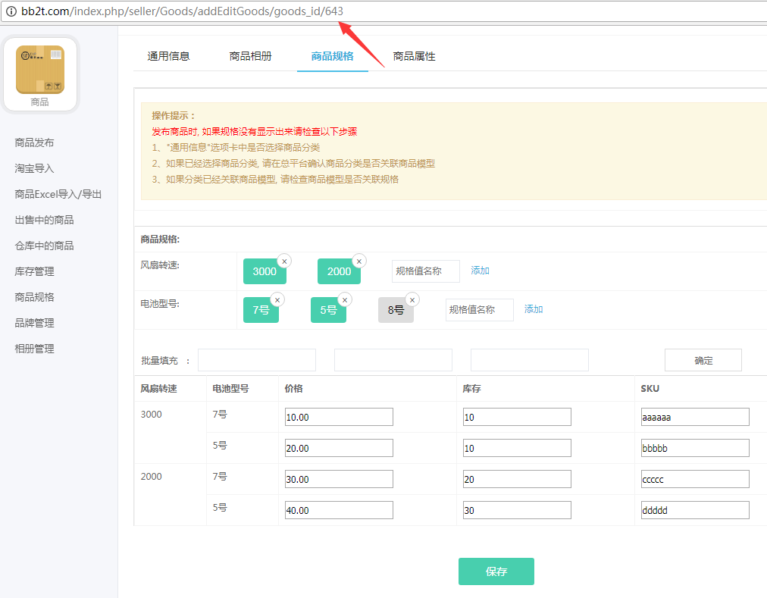Go to the 商品属性 tab
767x598 pixels.
pos(414,56)
